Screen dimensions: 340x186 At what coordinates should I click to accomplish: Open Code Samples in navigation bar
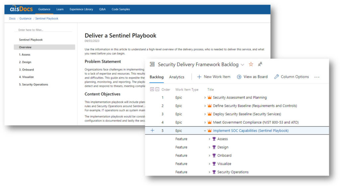click(121, 9)
